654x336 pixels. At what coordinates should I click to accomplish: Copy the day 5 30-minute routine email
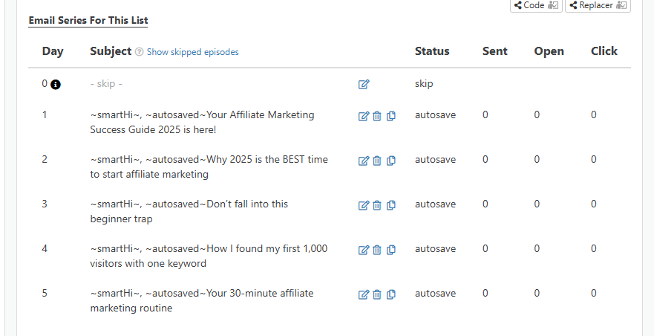click(391, 294)
